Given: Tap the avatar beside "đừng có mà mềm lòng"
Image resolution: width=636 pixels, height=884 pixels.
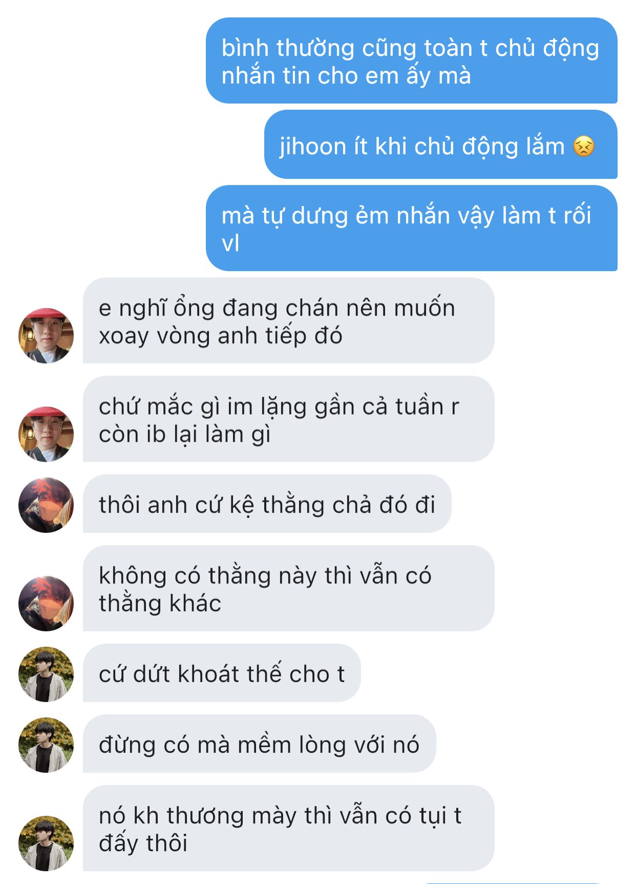Looking at the screenshot, I should pos(46,745).
